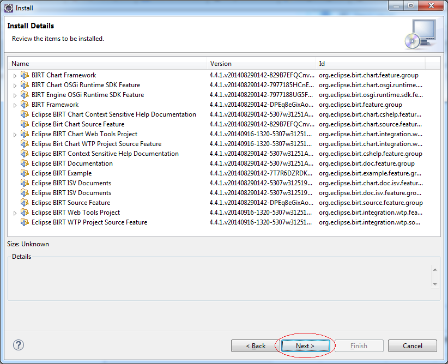This screenshot has width=448, height=364.
Task: Sort the list by the Id column header
Action: 371,63
